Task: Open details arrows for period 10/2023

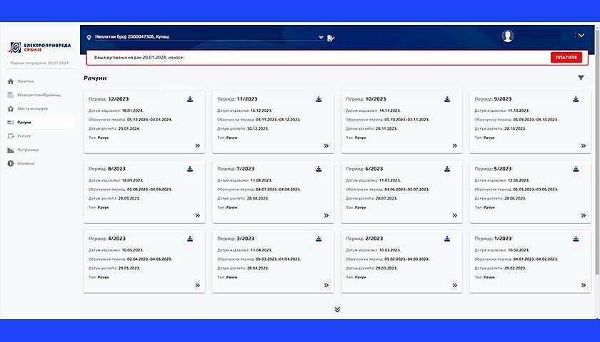Action: point(454,146)
